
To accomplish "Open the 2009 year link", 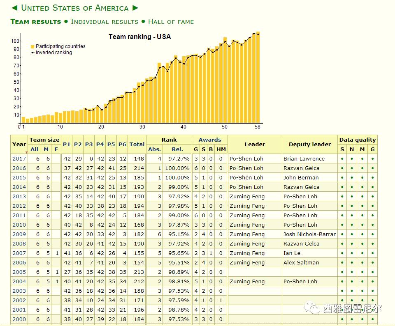I will 19,234.
